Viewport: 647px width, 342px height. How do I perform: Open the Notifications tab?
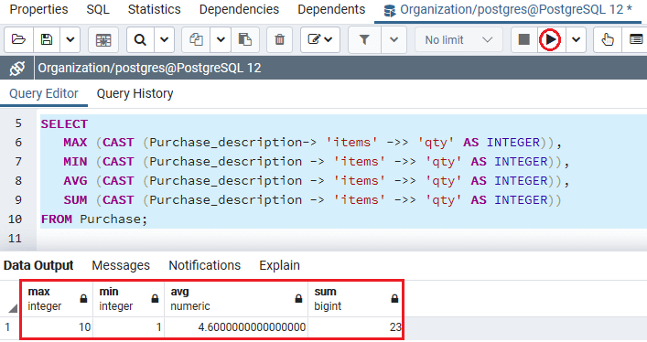(205, 265)
